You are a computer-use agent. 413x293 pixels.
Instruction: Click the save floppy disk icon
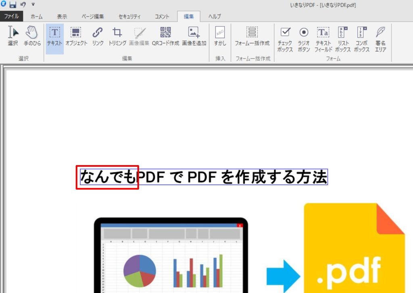(x=13, y=4)
